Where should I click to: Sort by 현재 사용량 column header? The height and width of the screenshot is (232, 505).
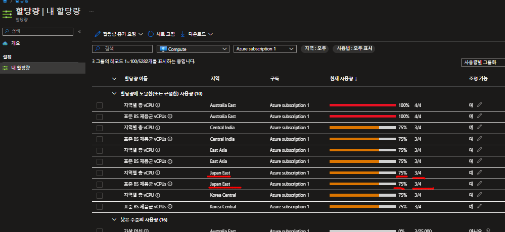(344, 79)
